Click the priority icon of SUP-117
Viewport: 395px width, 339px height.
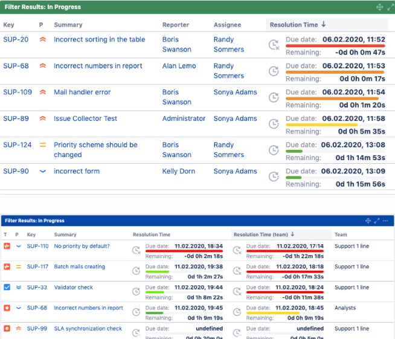click(18, 266)
